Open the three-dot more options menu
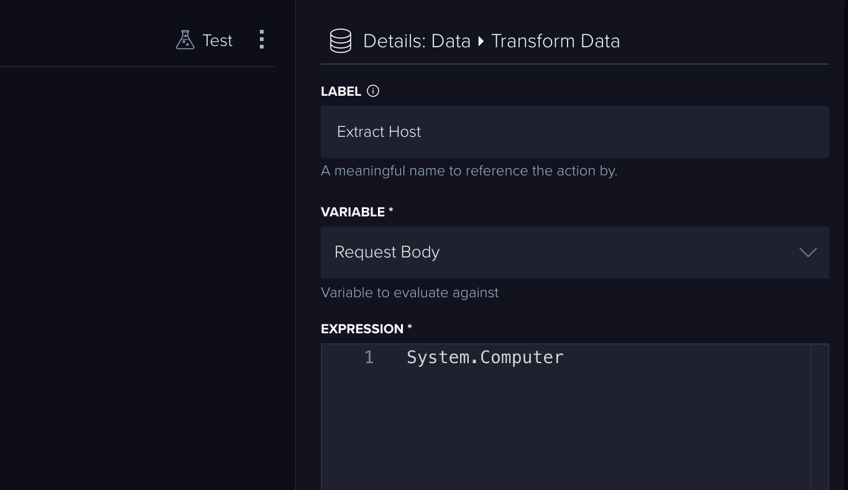Screen dimensions: 848x490 [262, 40]
